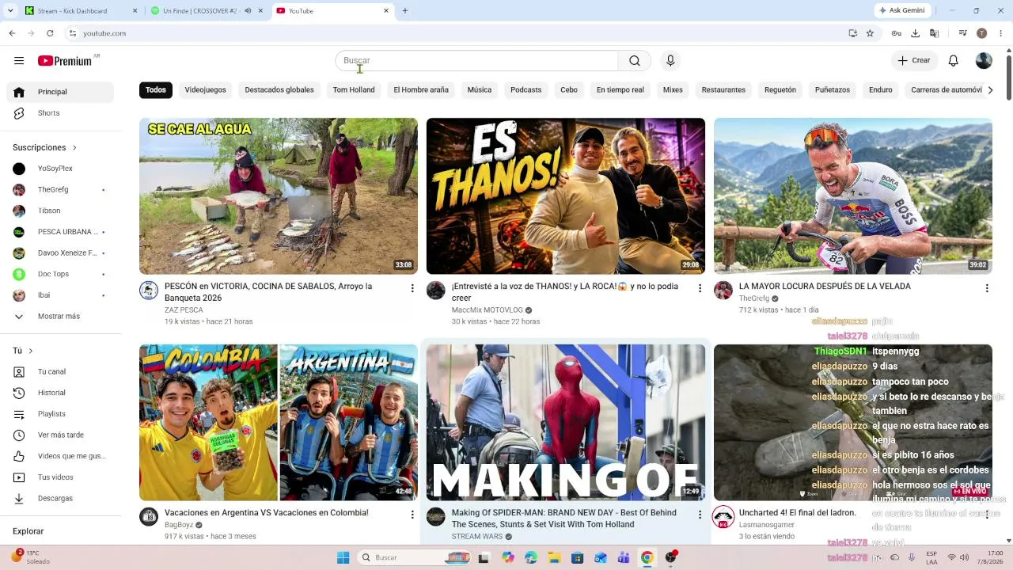
Task: Open options for LA MAYOR LOCURA video
Action: coord(987,288)
